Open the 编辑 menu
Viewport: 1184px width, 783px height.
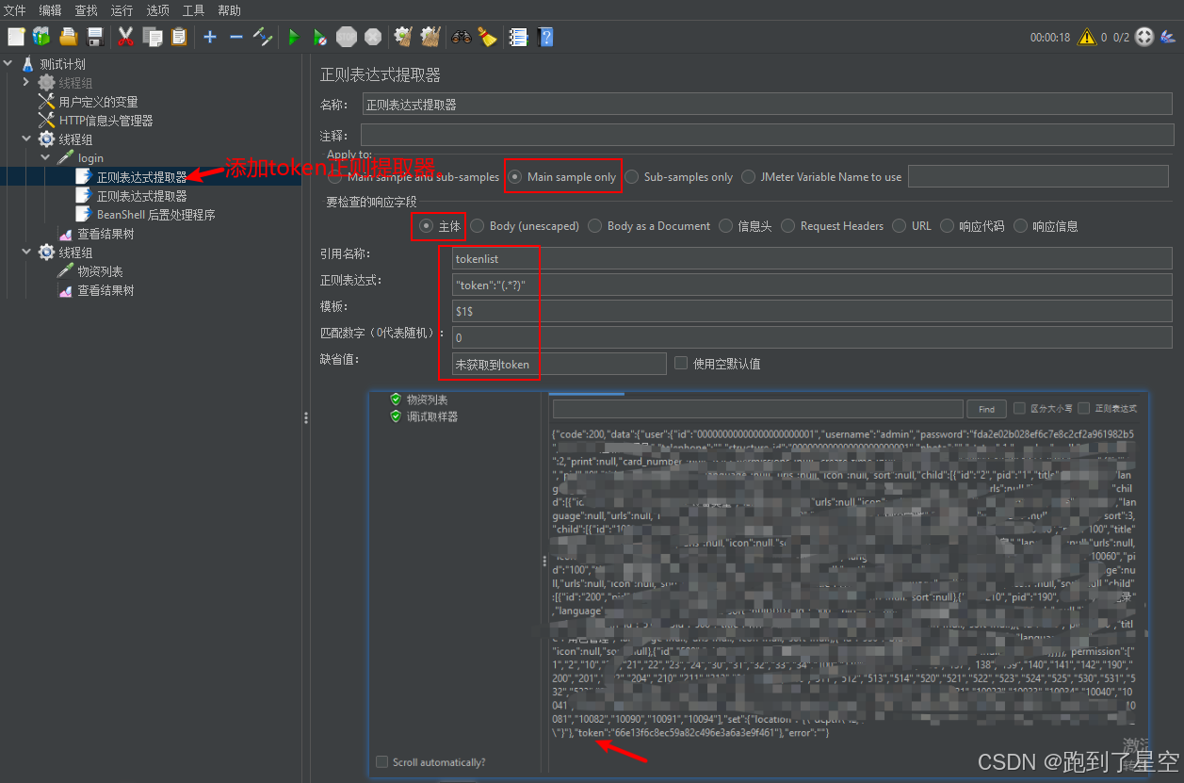pos(51,10)
